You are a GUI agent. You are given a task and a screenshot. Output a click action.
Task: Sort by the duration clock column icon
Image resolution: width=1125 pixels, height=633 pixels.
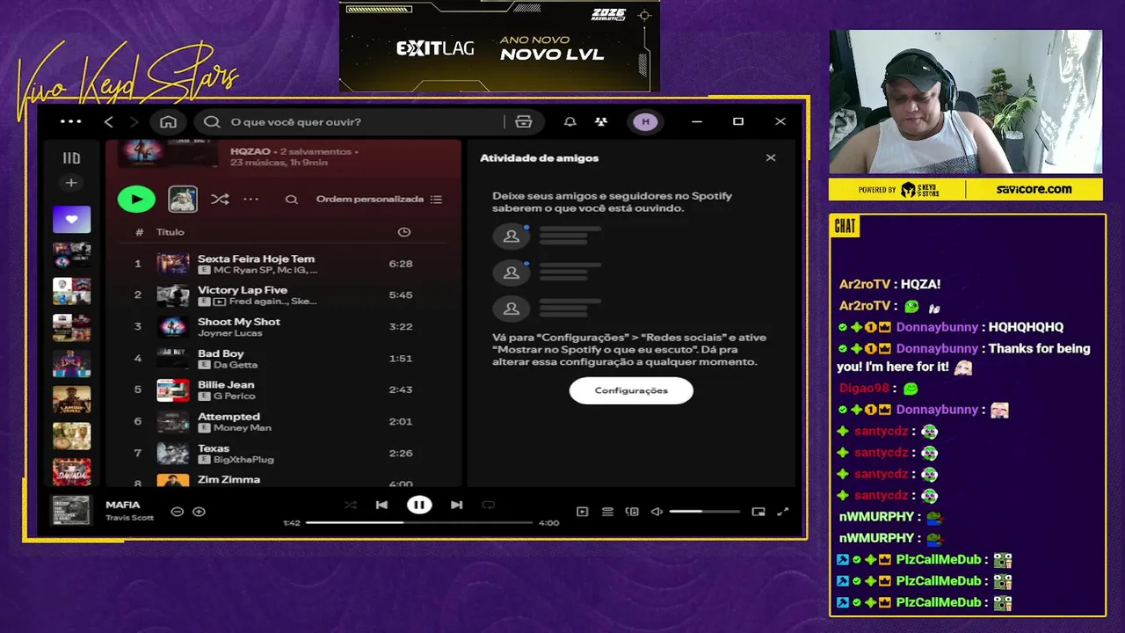404,232
